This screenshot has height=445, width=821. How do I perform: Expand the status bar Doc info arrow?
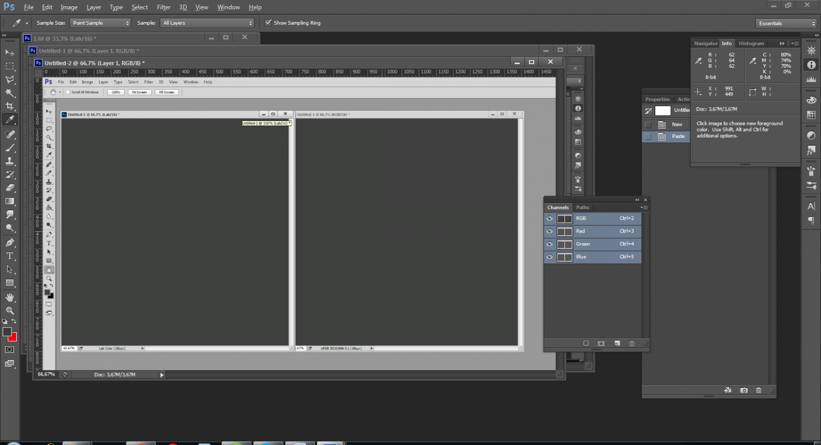[161, 375]
